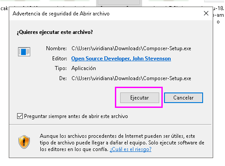Uncheck the Preguntar siempre antes de abrir checkbox

[20, 116]
